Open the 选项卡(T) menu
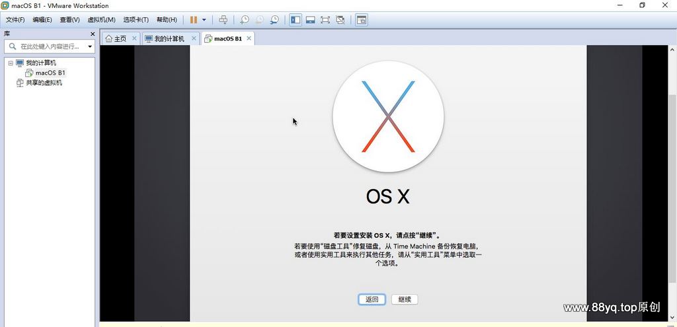The width and height of the screenshot is (677, 327). point(136,20)
